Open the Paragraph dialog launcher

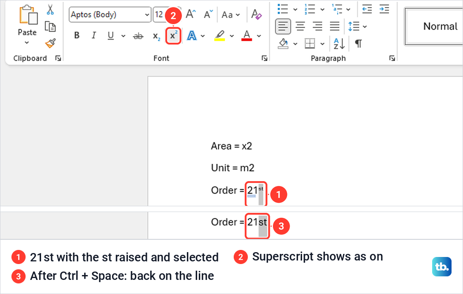pyautogui.click(x=392, y=59)
